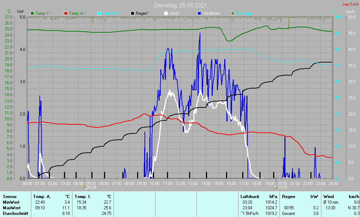Image resolution: width=360 pixels, height=217 pixels.
Task: Click the sunrise icon next to 04:29
Action: (x=85, y=188)
